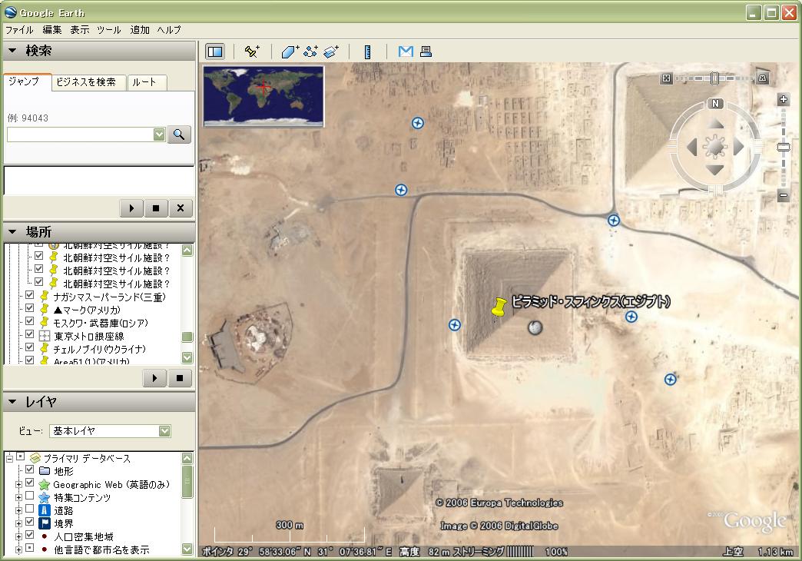
Task: Toggle the 境界 borders layer
Action: 30,522
